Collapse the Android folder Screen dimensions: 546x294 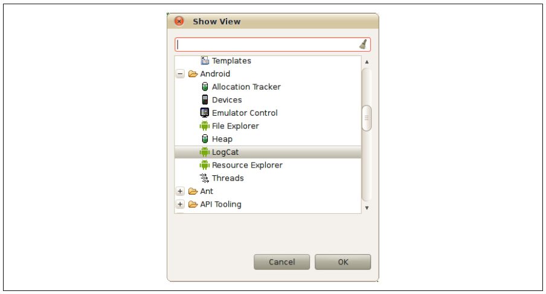(180, 73)
